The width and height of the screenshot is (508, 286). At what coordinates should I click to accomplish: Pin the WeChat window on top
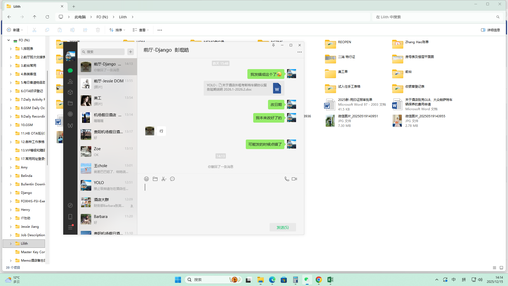273,45
